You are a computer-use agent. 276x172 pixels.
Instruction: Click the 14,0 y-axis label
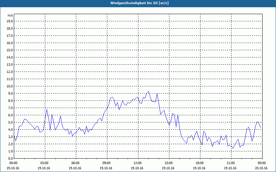click(x=10, y=57)
